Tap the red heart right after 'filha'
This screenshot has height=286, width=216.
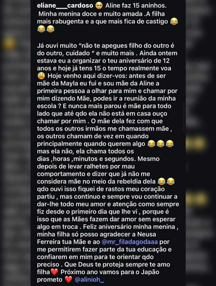click(54, 272)
